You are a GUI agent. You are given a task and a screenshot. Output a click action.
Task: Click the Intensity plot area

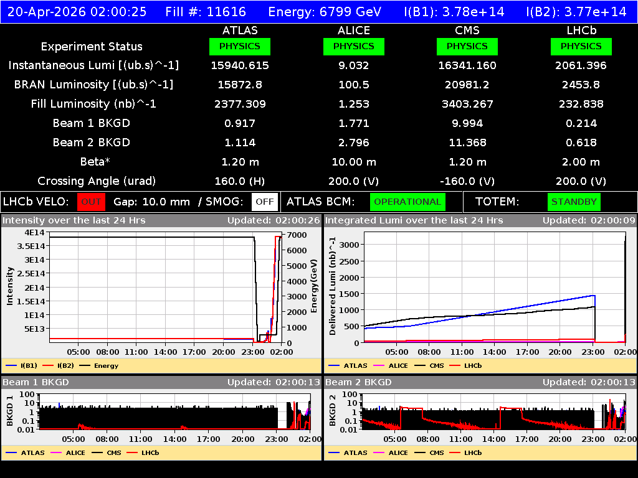click(x=166, y=288)
